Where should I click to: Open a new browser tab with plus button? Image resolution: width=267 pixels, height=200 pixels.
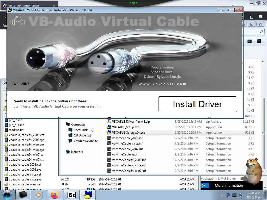point(64,6)
